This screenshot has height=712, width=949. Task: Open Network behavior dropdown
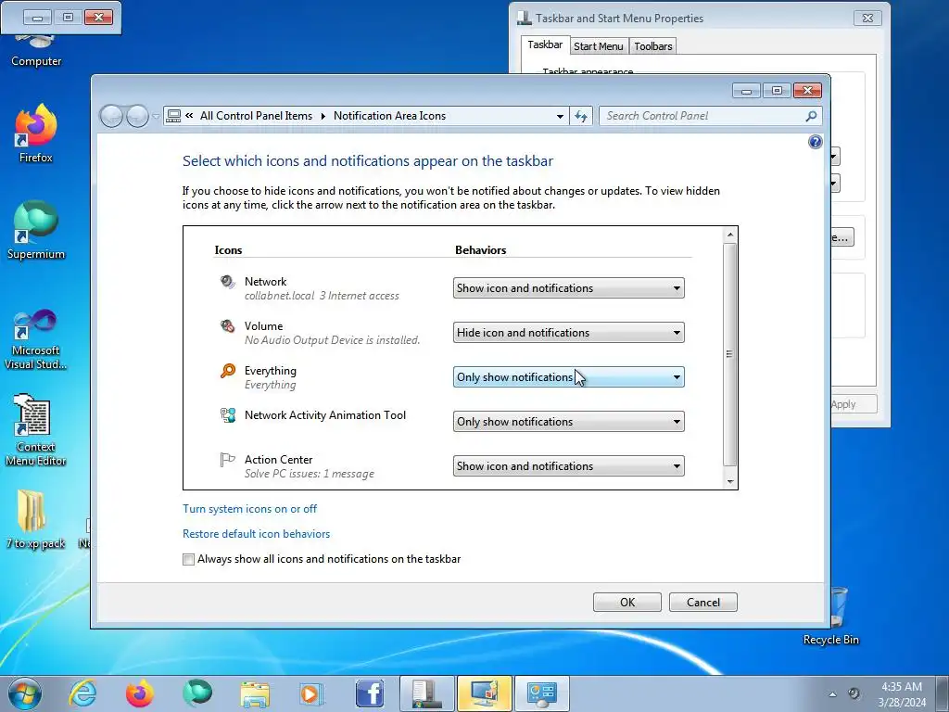(x=568, y=288)
